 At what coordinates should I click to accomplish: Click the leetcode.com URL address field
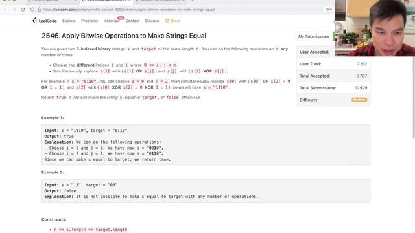point(129,10)
